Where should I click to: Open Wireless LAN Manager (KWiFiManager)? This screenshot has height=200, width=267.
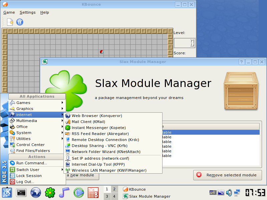tap(113, 170)
